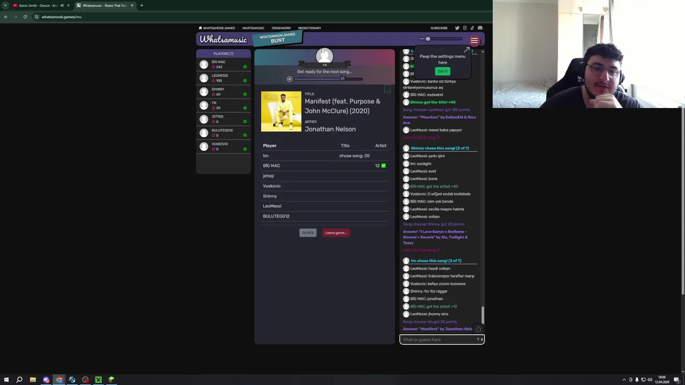Image resolution: width=685 pixels, height=385 pixels.
Task: Reload the page with refresh icon
Action: pyautogui.click(x=25, y=17)
